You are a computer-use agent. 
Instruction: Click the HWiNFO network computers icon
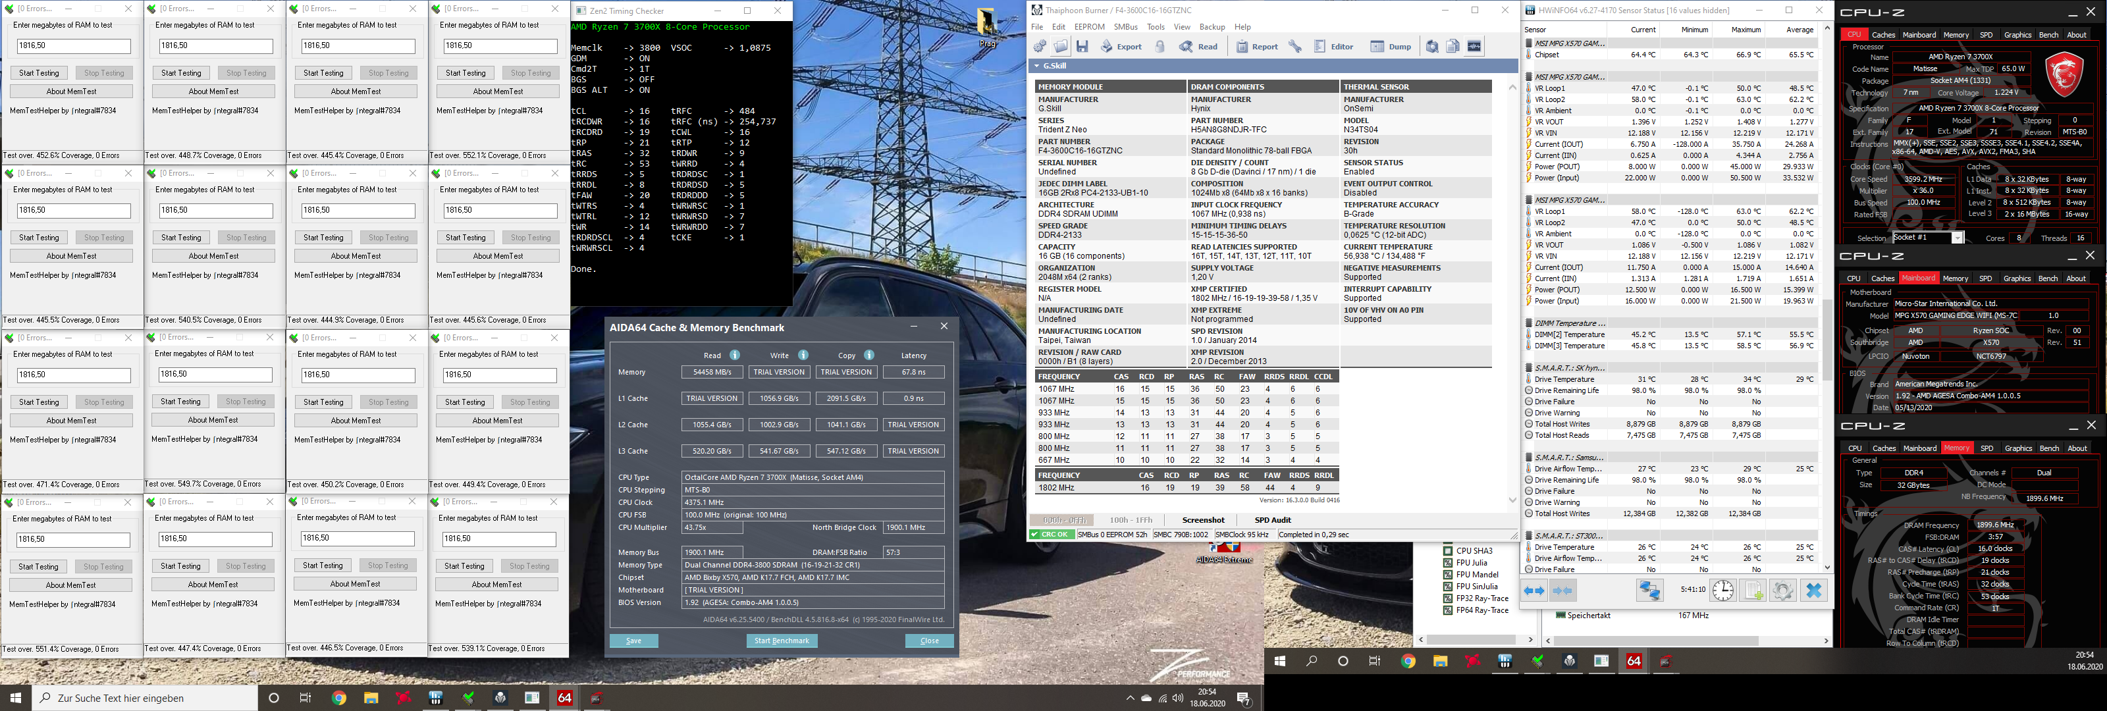[1649, 591]
